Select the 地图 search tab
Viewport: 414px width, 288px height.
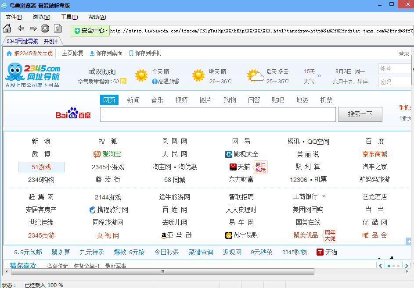coord(302,100)
